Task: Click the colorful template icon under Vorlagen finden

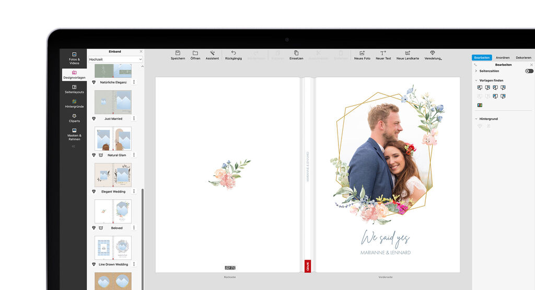Action: coord(480,105)
